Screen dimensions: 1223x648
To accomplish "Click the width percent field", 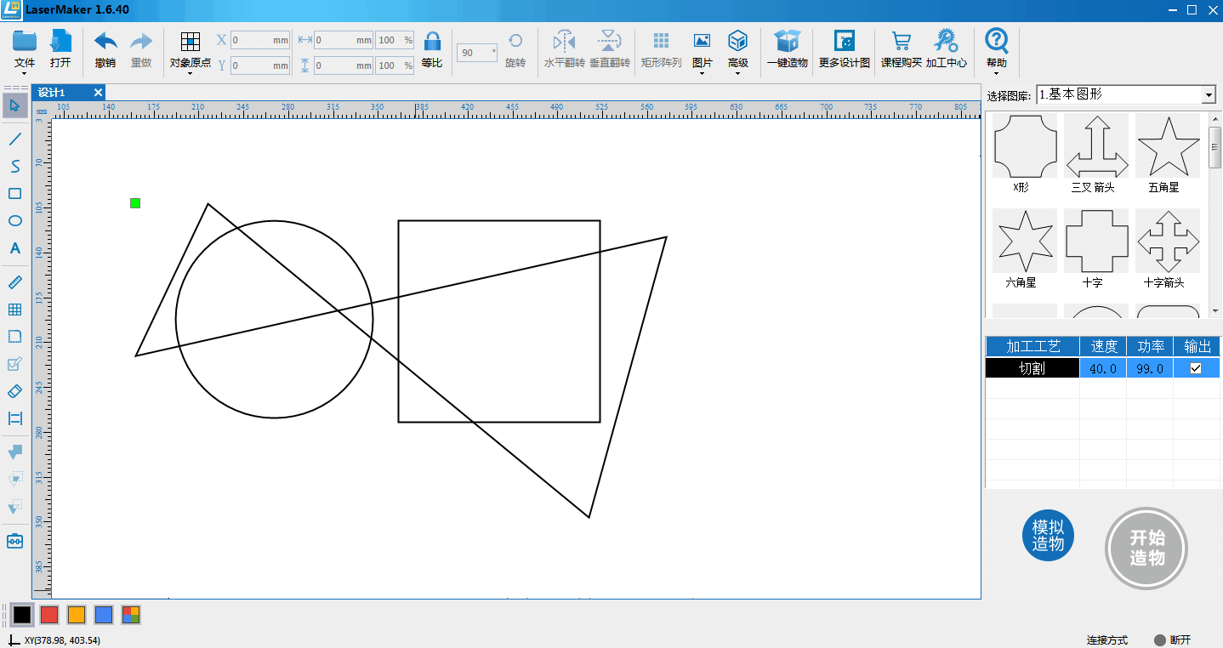I will pos(395,40).
